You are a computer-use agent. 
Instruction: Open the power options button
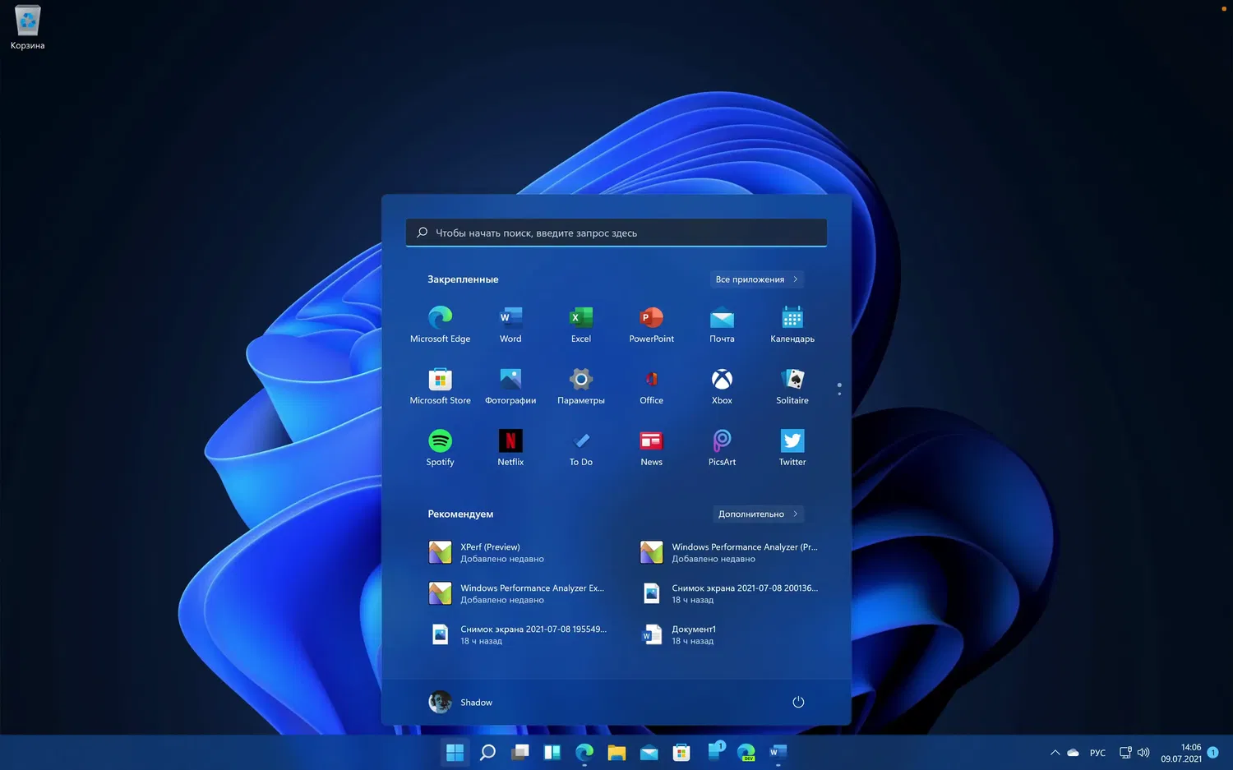tap(798, 702)
